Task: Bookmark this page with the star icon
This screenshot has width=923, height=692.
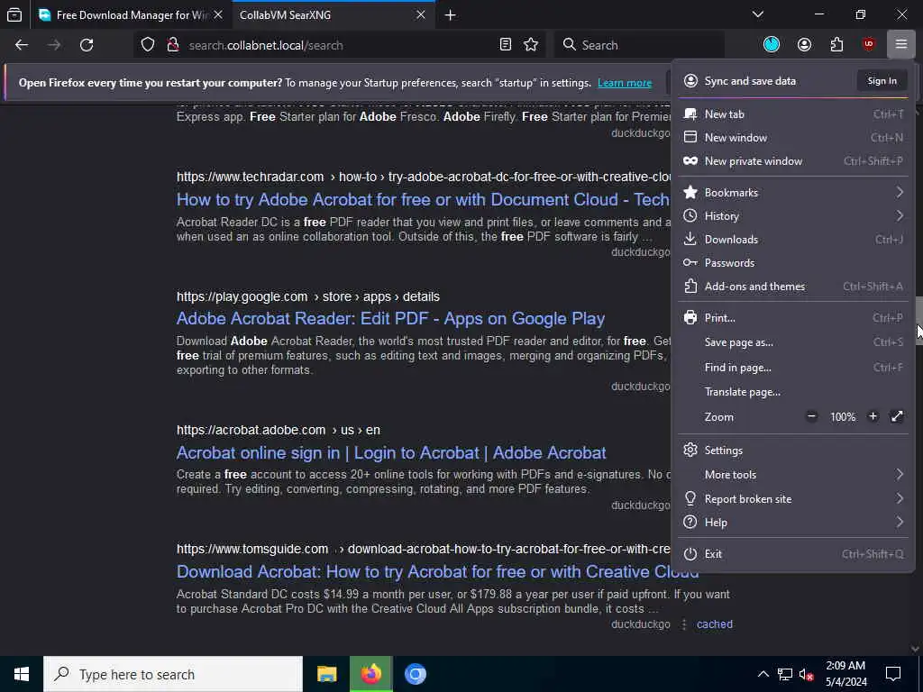Action: (531, 45)
